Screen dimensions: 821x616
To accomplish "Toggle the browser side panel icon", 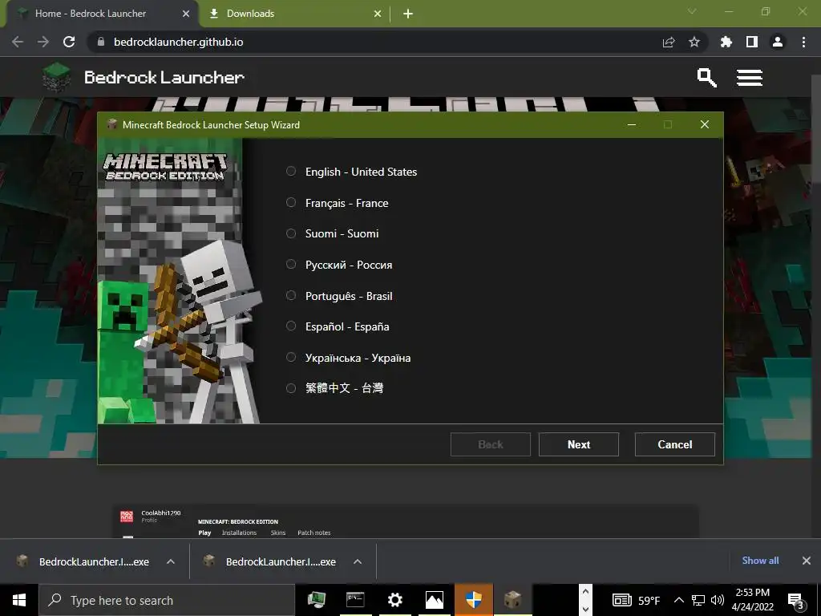I will tap(752, 42).
